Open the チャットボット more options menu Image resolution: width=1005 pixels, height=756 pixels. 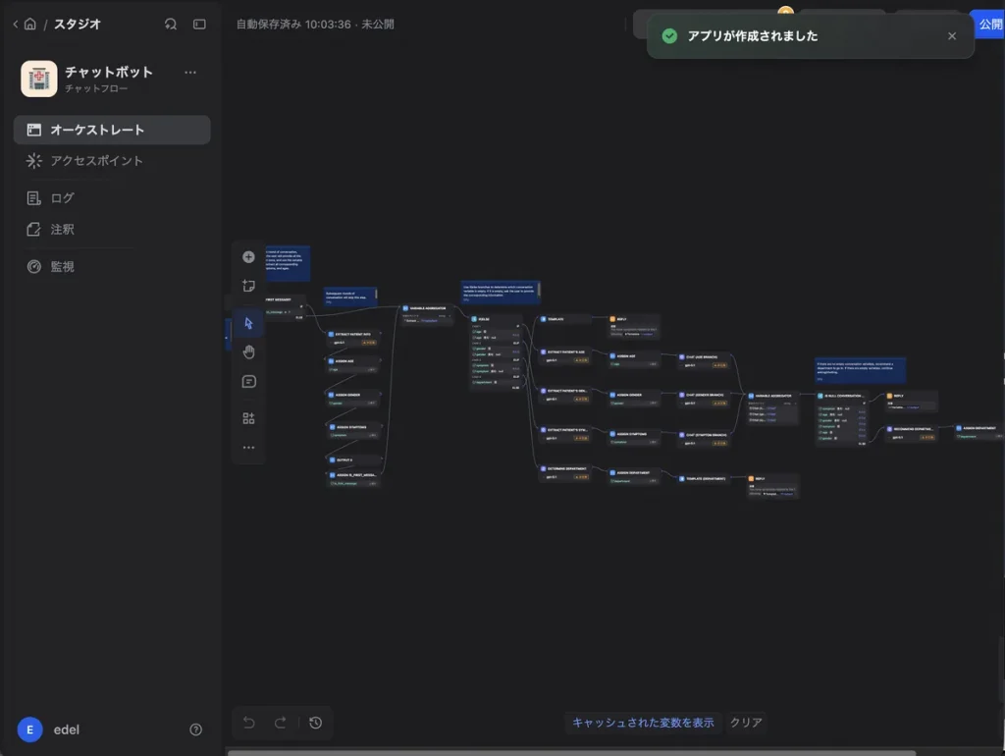pos(190,73)
